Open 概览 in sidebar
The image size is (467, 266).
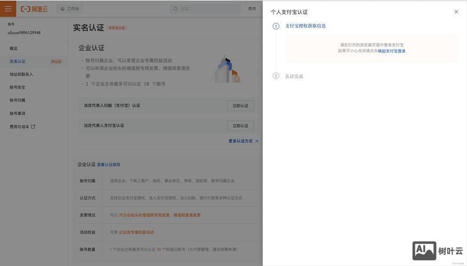[x=13, y=48]
